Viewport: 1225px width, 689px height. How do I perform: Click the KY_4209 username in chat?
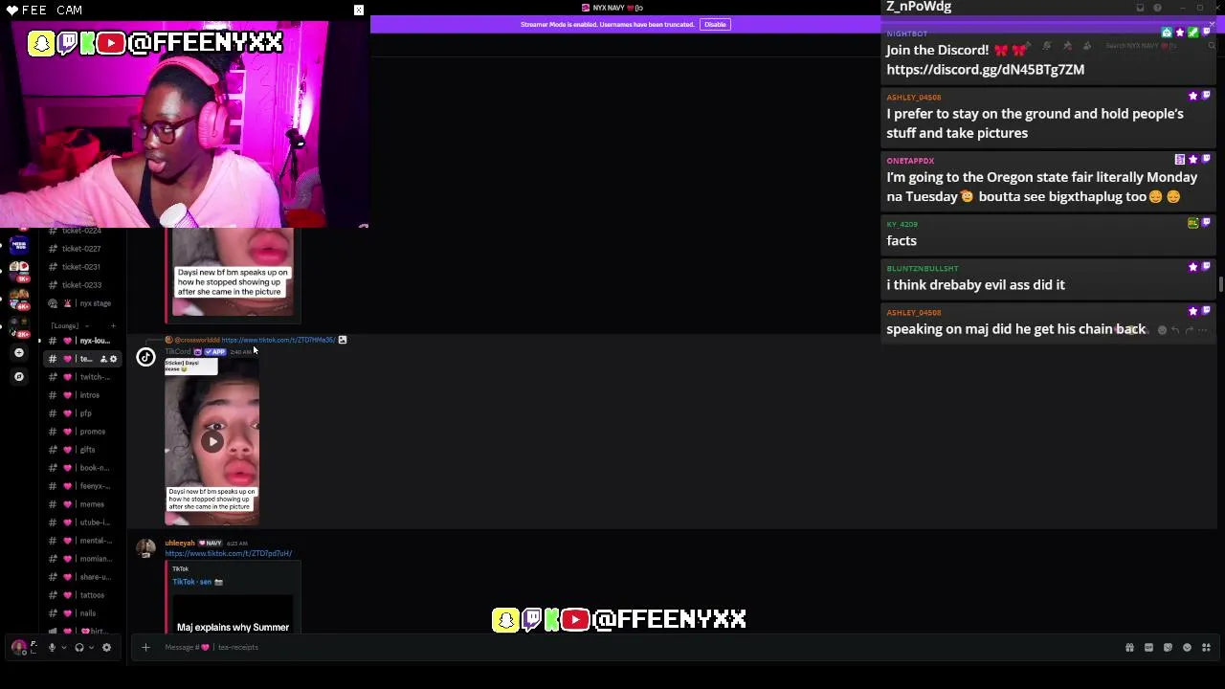coord(902,224)
